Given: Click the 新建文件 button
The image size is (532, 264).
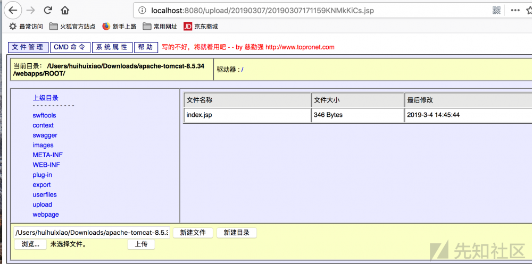Looking at the screenshot, I should tap(193, 233).
